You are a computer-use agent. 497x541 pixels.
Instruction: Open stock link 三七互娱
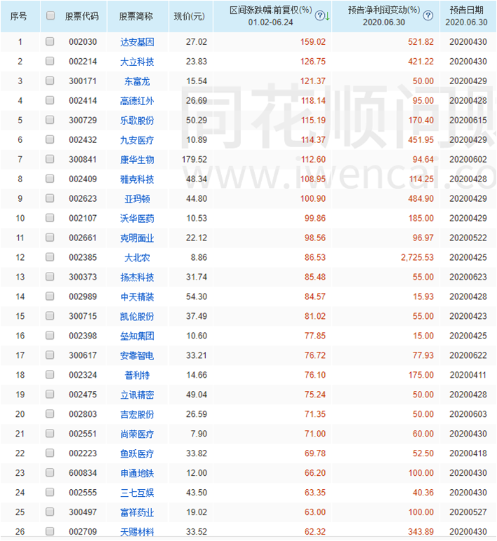[137, 493]
